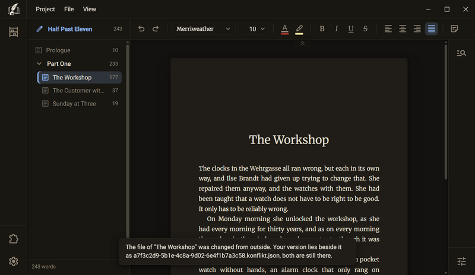
Task: Click the Part One folder label
Action: pos(59,64)
